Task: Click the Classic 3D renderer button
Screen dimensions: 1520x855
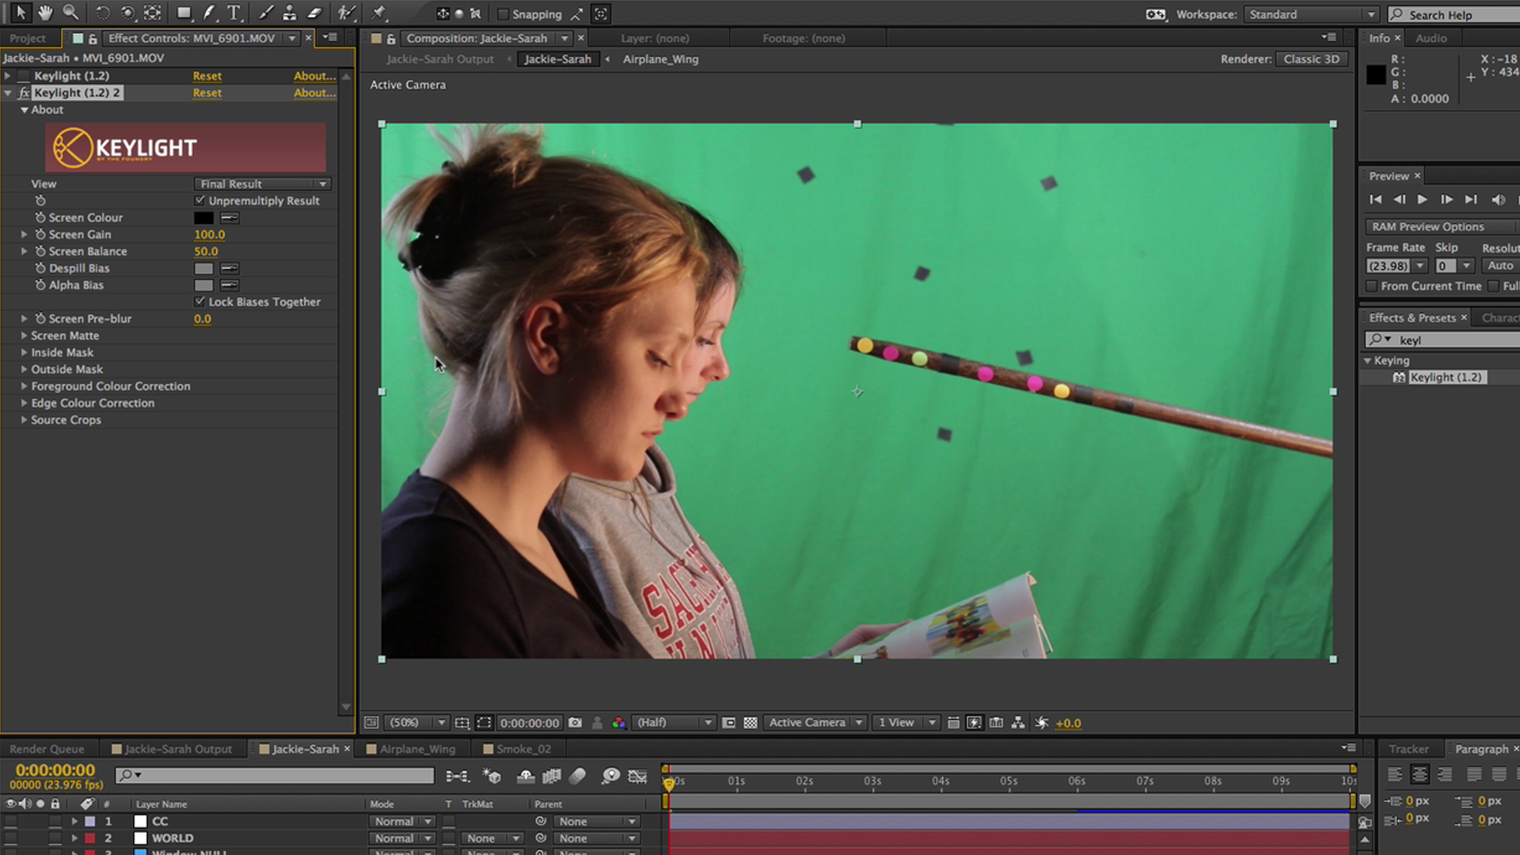Action: (1311, 59)
